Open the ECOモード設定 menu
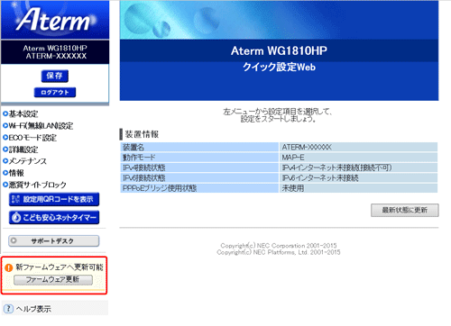This screenshot has height=326, width=451. pos(32,138)
